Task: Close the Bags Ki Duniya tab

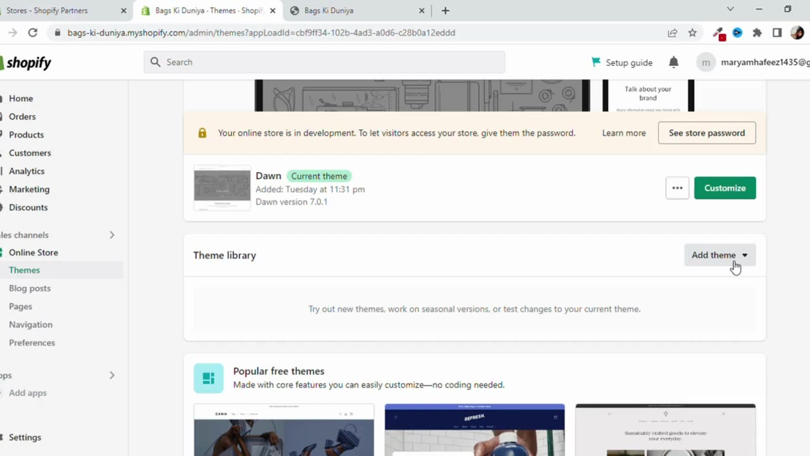Action: pyautogui.click(x=422, y=11)
